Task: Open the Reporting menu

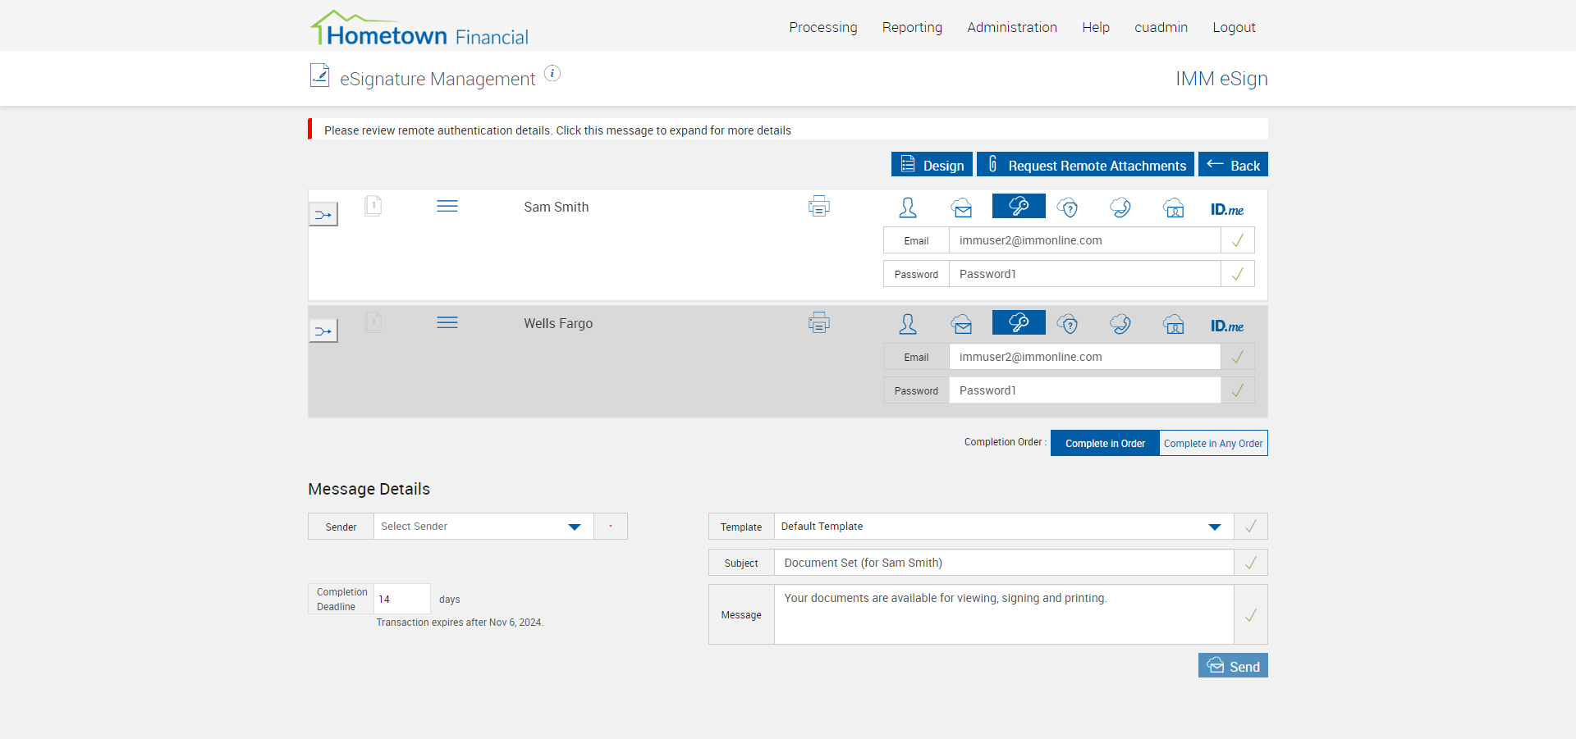Action: [912, 27]
